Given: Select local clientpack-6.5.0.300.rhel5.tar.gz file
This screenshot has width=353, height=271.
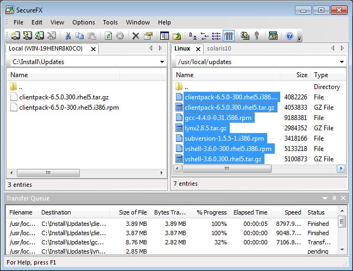Looking at the screenshot, I should tap(64, 97).
